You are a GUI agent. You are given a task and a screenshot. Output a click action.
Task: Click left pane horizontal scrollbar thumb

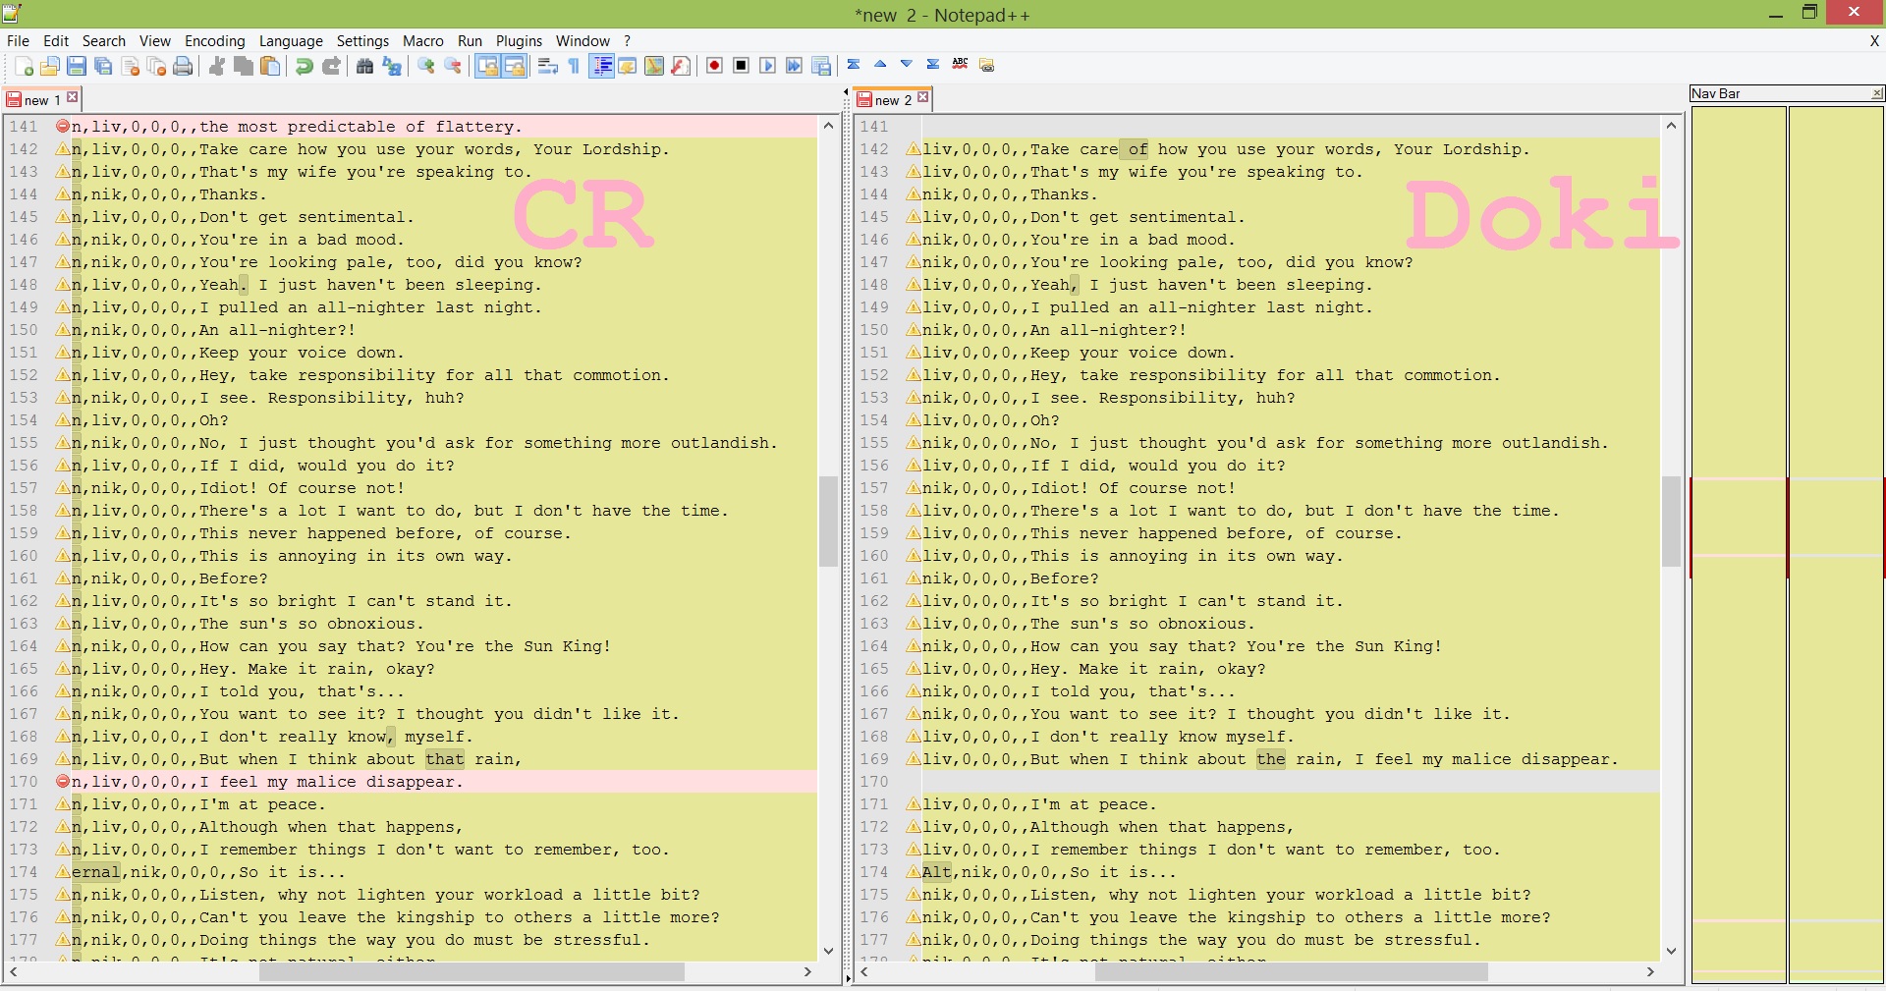(471, 972)
